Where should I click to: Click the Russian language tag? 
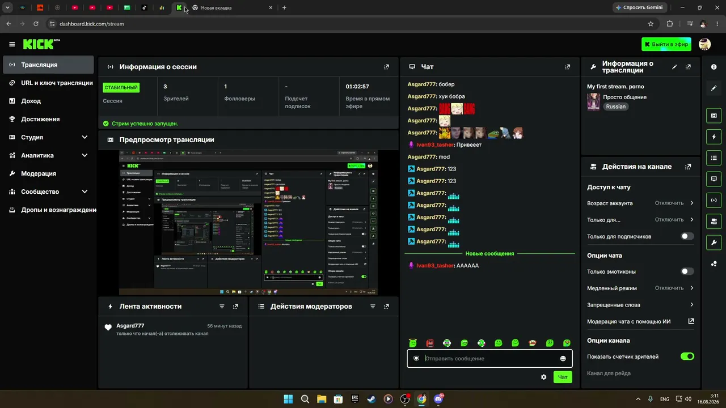pos(615,107)
